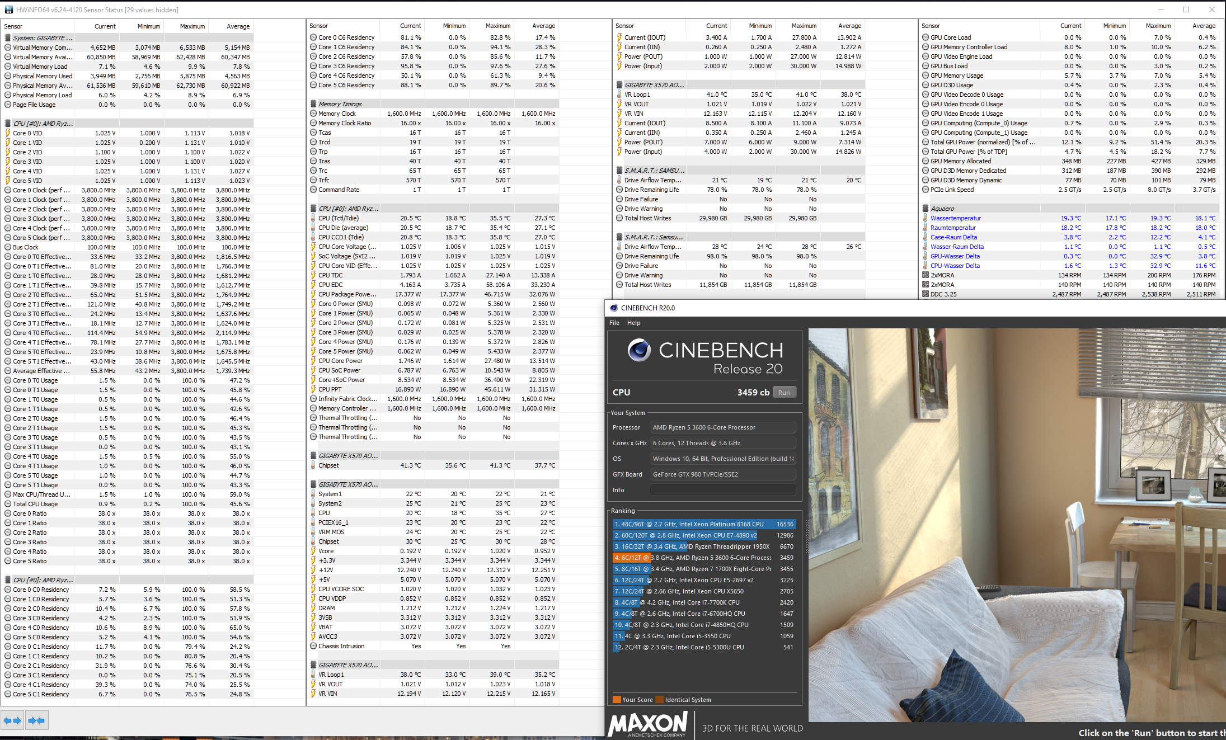The width and height of the screenshot is (1226, 740).
Task: Click the GPU Core Load sensor icon
Action: click(926, 37)
